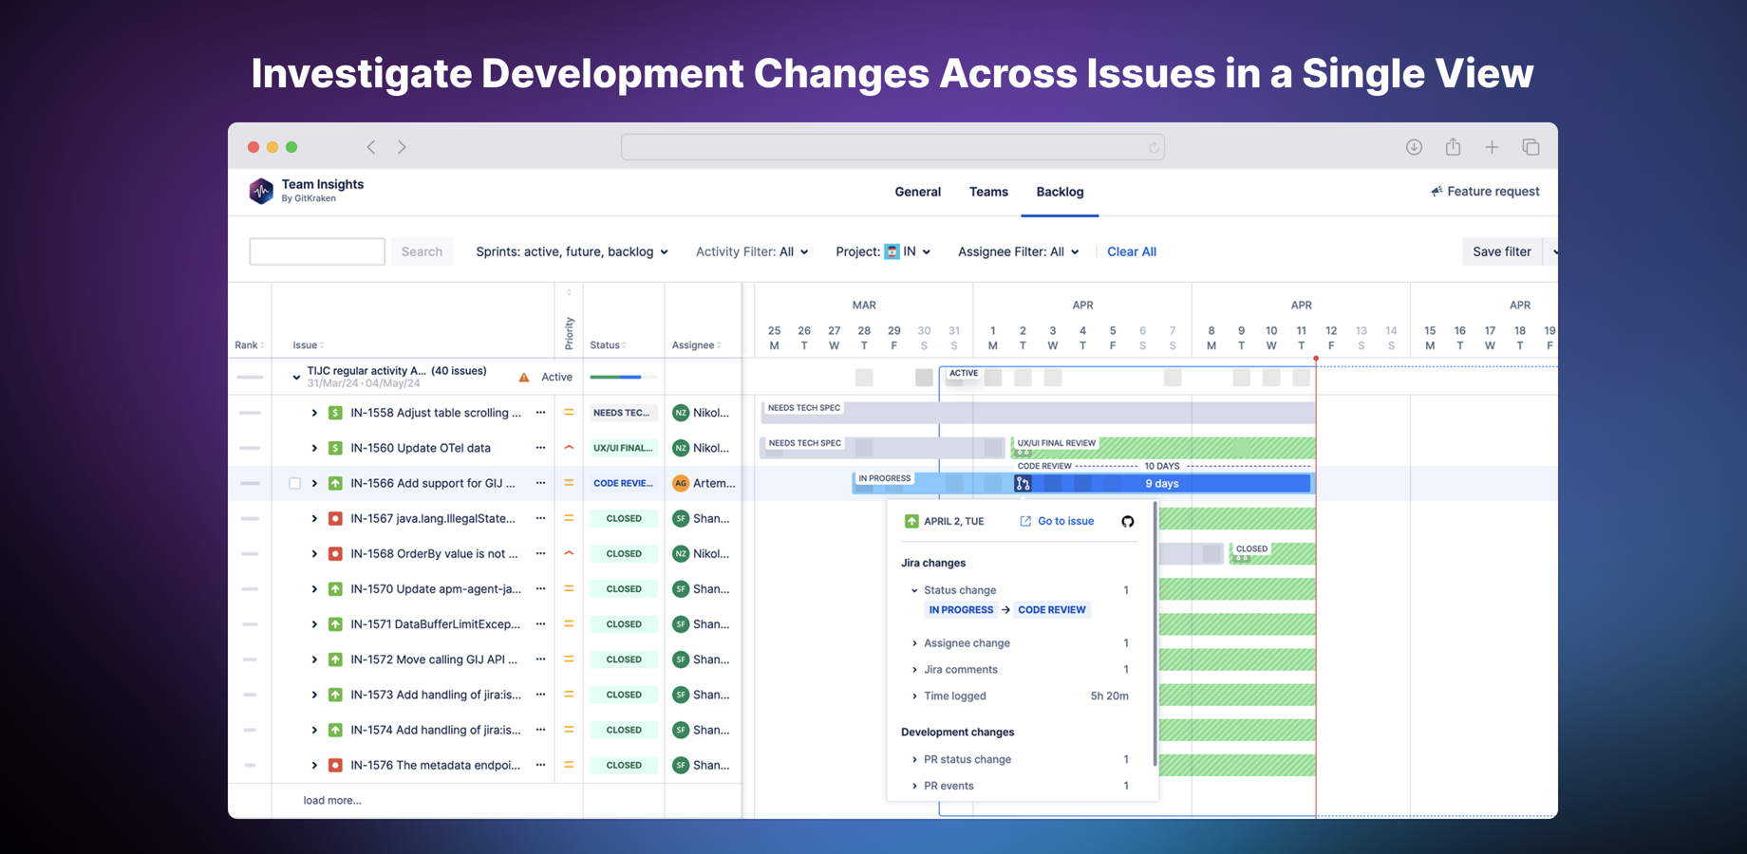Click the browser back arrow
The width and height of the screenshot is (1747, 854).
(x=371, y=147)
